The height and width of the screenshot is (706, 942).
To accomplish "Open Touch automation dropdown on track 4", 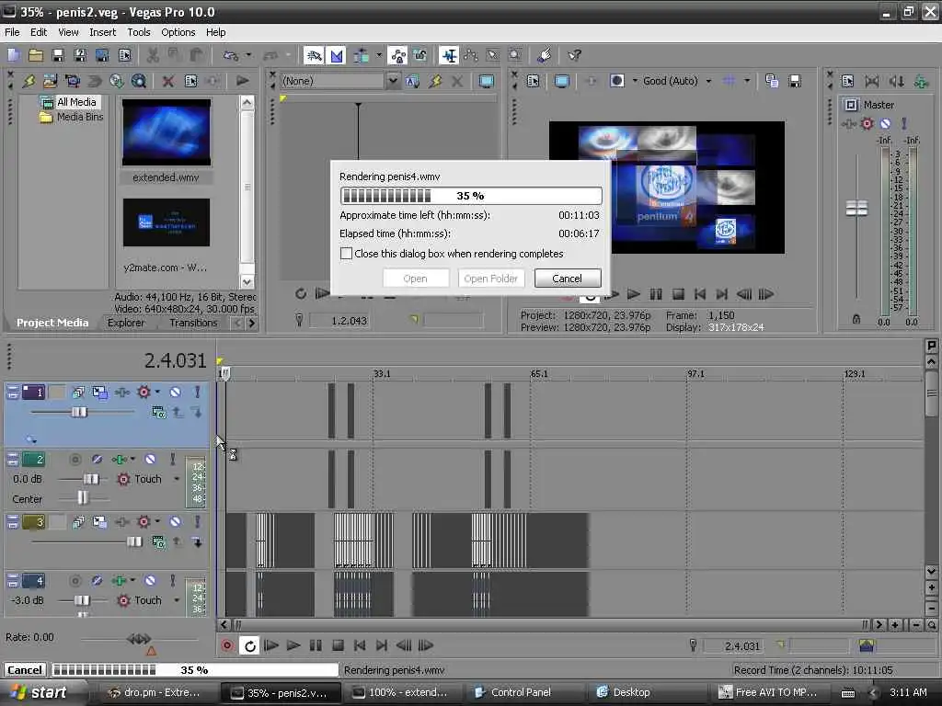I will pyautogui.click(x=177, y=600).
